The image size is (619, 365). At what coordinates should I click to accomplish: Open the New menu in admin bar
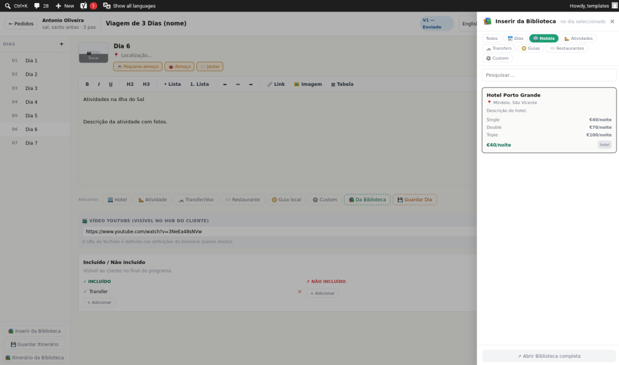[x=65, y=6]
